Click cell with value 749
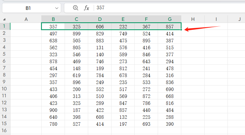 123,33
